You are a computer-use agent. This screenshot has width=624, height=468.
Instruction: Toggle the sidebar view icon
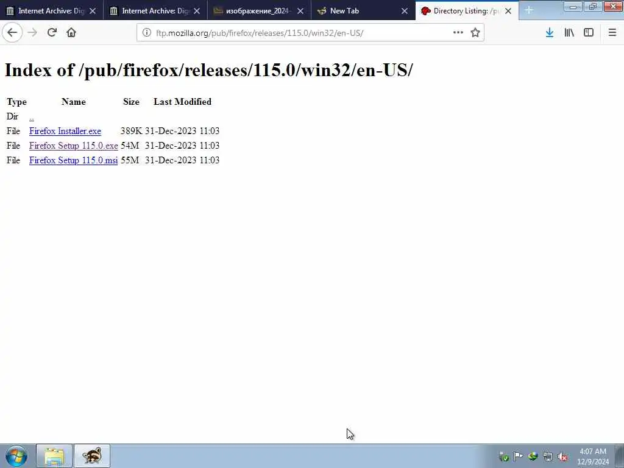[589, 33]
